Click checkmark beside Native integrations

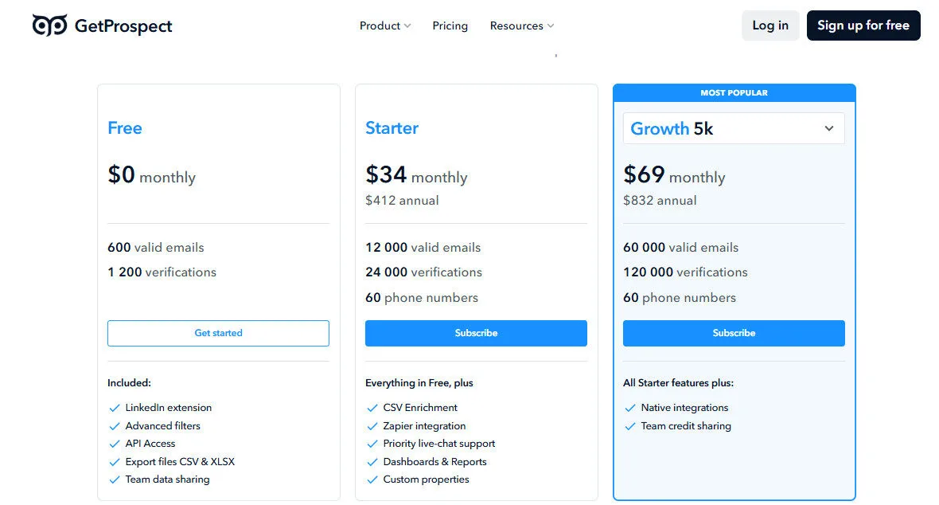[631, 408]
